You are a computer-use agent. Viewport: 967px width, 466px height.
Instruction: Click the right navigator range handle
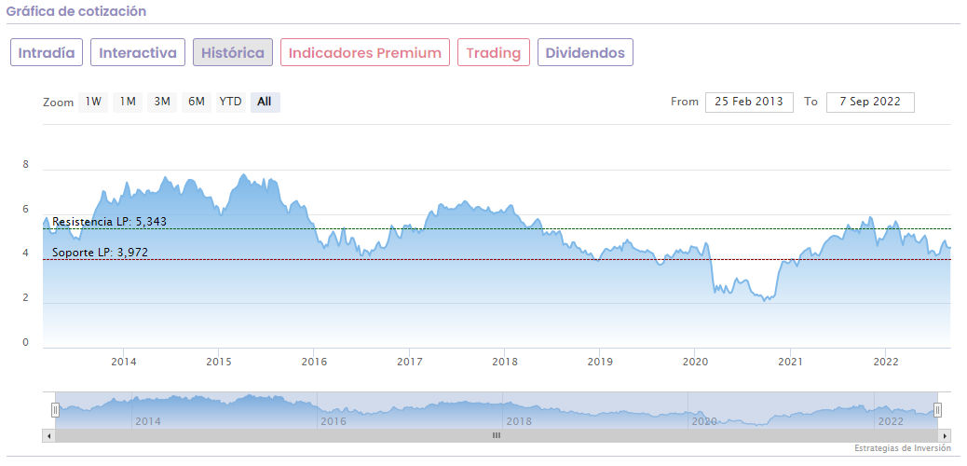(x=938, y=409)
